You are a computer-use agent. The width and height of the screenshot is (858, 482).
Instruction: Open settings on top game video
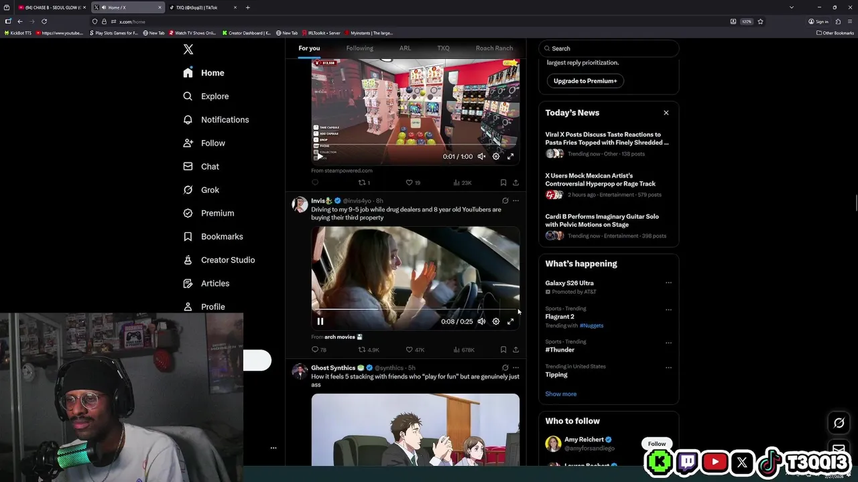coord(496,156)
